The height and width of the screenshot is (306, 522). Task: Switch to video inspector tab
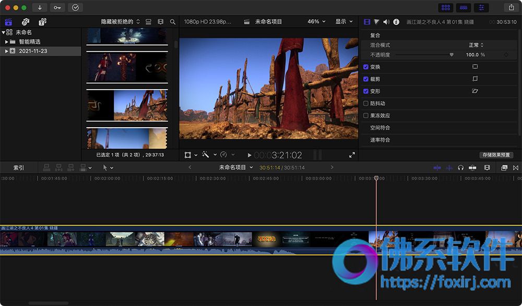pos(367,22)
